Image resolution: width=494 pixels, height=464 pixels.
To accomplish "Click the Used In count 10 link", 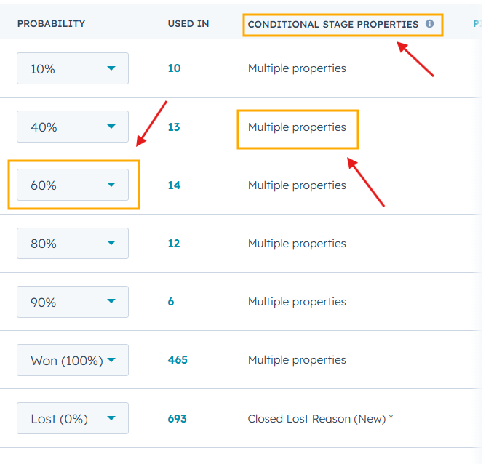I will pyautogui.click(x=174, y=68).
